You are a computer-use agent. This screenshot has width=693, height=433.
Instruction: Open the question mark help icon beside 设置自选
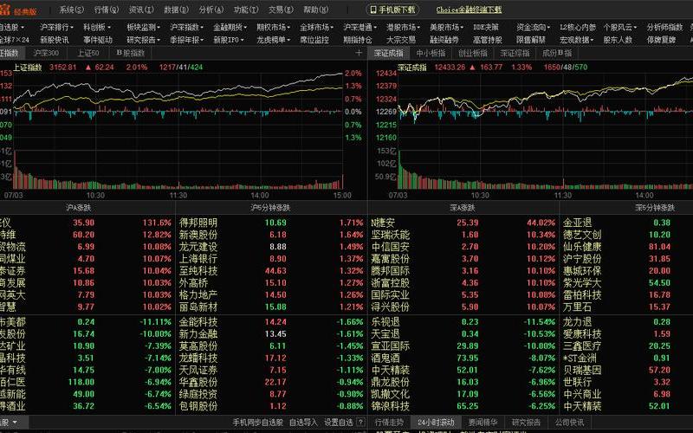click(361, 423)
